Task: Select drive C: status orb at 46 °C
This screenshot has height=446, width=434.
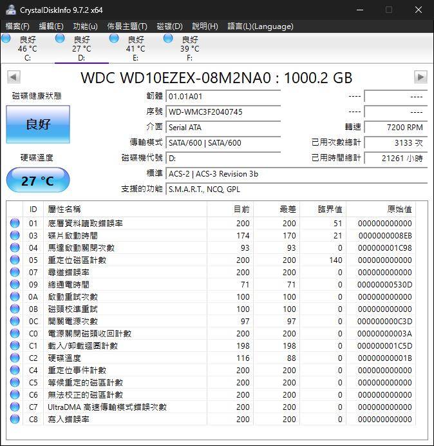Action: click(6, 39)
